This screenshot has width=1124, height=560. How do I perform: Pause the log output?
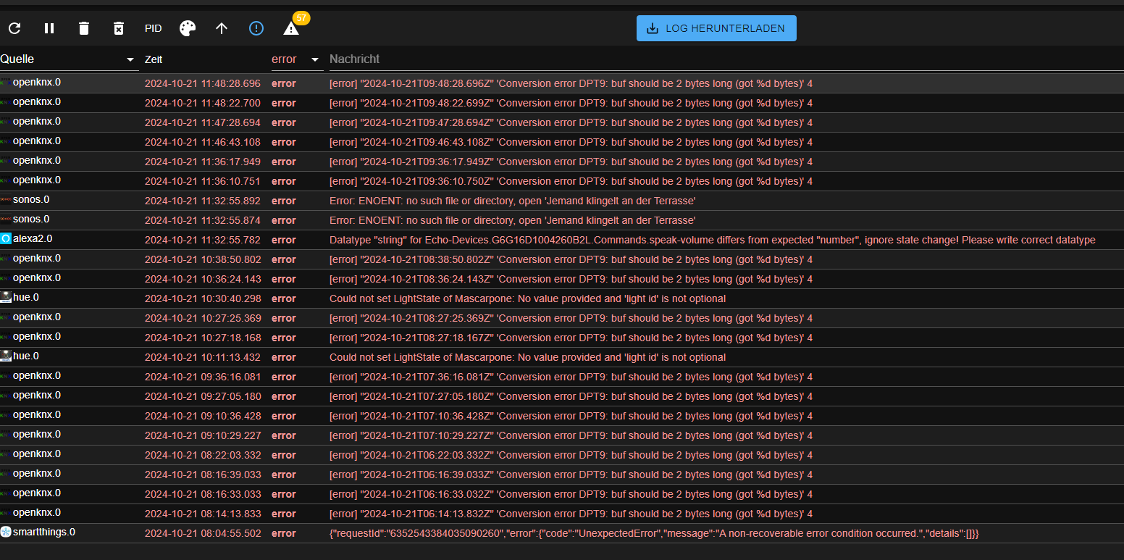[x=49, y=28]
